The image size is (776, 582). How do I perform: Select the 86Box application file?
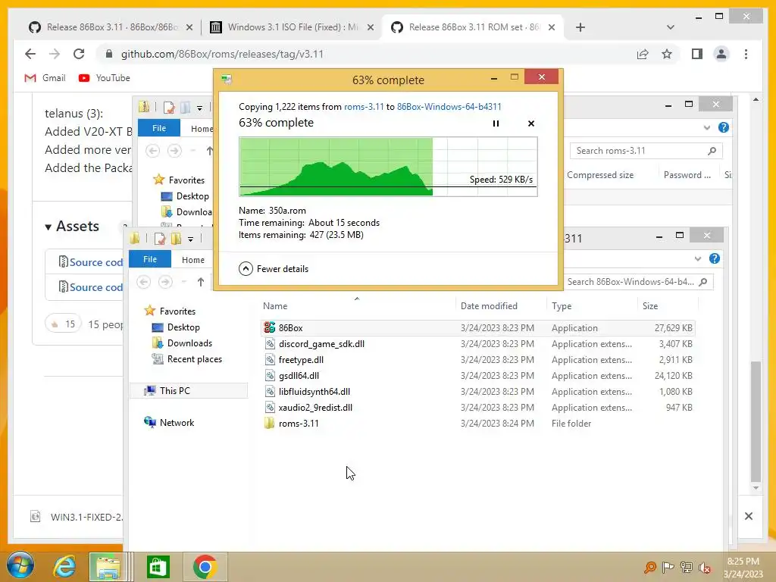pyautogui.click(x=477, y=327)
